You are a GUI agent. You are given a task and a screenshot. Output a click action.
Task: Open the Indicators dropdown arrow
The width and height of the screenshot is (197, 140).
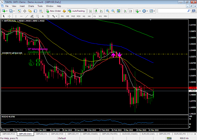[x=140, y=11]
